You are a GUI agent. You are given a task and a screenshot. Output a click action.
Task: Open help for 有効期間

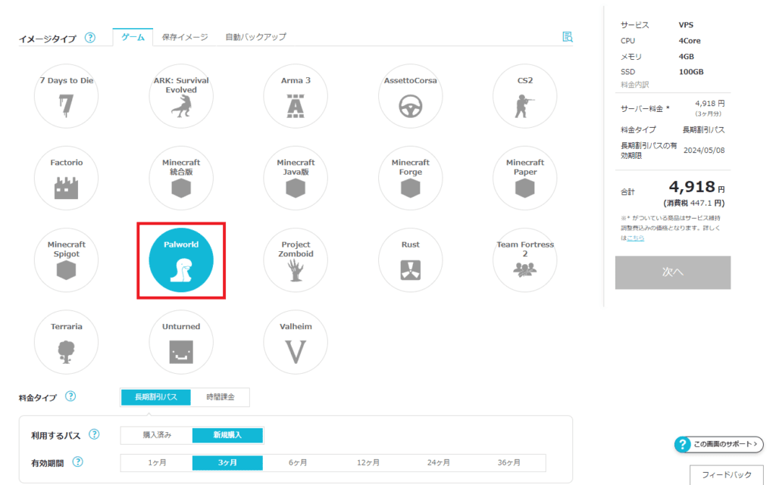[x=78, y=462]
